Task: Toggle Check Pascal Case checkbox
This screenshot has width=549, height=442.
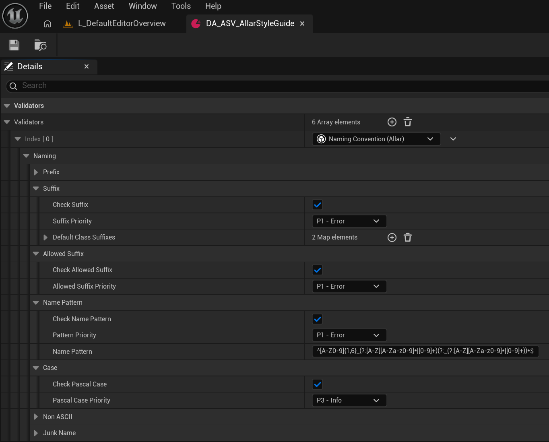Action: click(318, 384)
